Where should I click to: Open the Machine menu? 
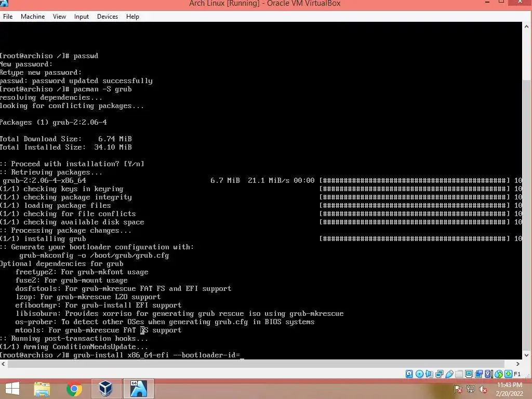(x=33, y=16)
